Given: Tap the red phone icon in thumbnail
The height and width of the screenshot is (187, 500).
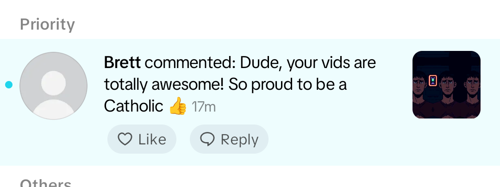Looking at the screenshot, I should click(433, 81).
